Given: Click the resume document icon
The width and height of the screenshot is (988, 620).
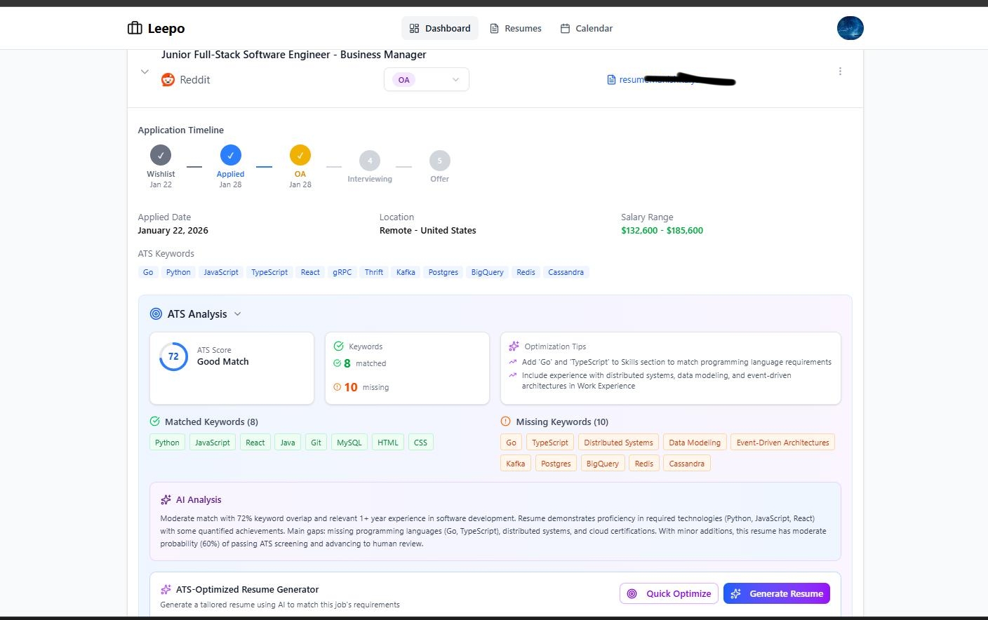Looking at the screenshot, I should [610, 79].
